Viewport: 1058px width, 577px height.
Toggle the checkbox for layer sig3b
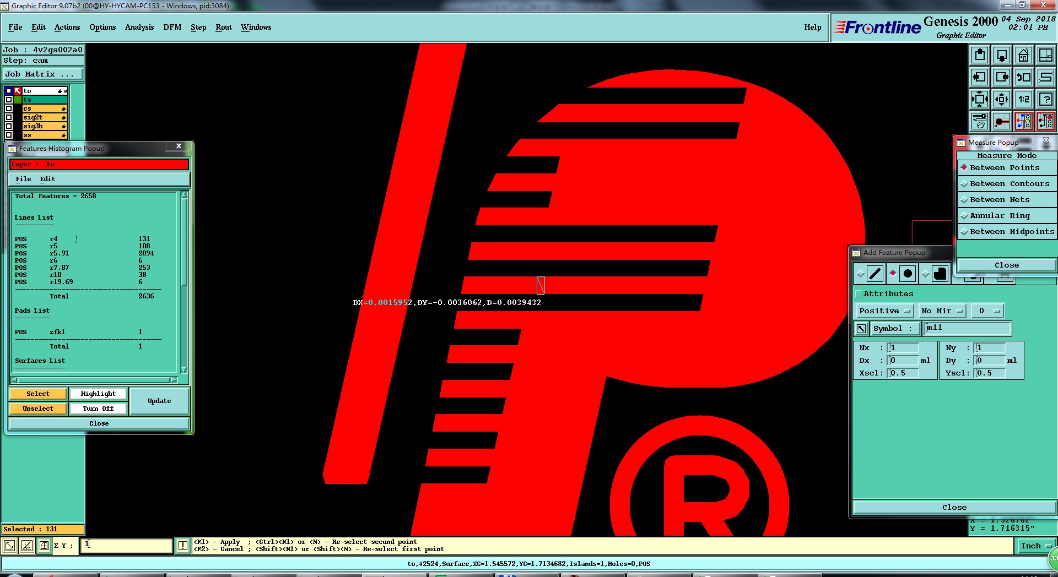[x=8, y=126]
